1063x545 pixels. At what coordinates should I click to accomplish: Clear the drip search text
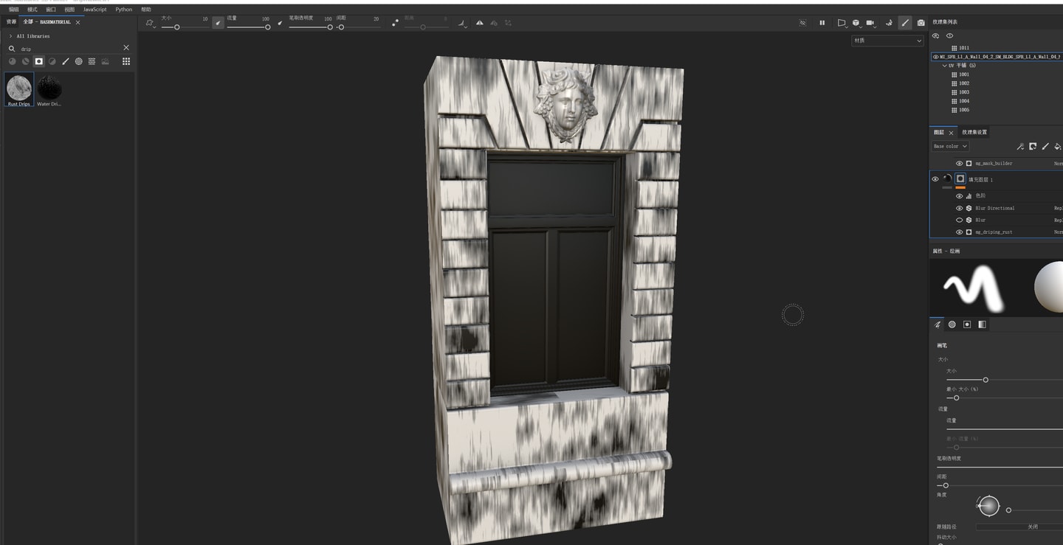coord(126,48)
